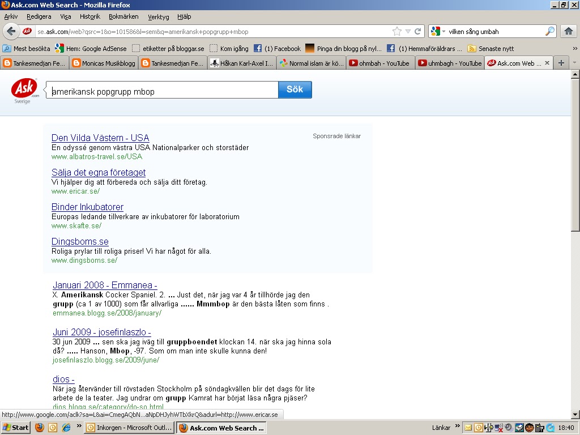580x435 pixels.
Task: Click the page scrollbar up arrow
Action: point(575,74)
